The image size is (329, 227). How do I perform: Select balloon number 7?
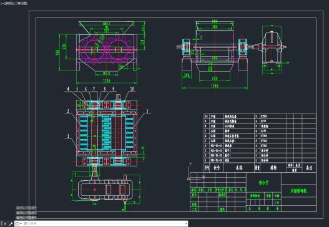click(94, 89)
